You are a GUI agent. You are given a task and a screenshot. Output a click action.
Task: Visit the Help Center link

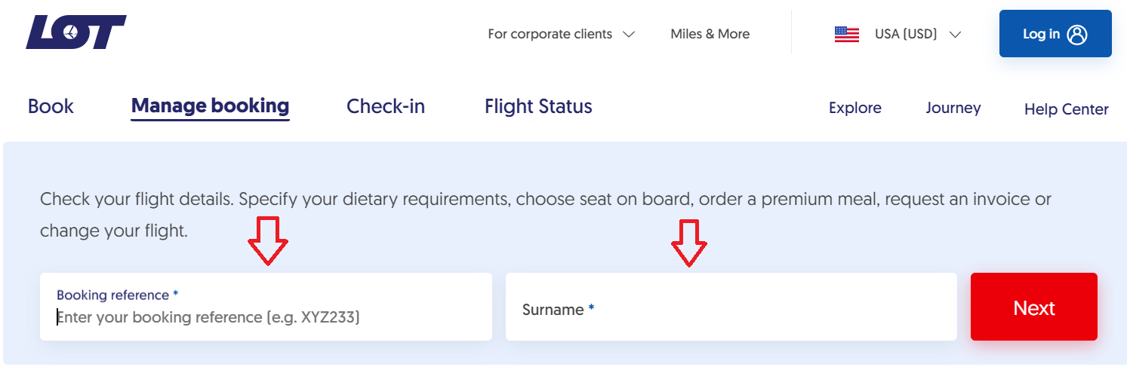point(1066,109)
